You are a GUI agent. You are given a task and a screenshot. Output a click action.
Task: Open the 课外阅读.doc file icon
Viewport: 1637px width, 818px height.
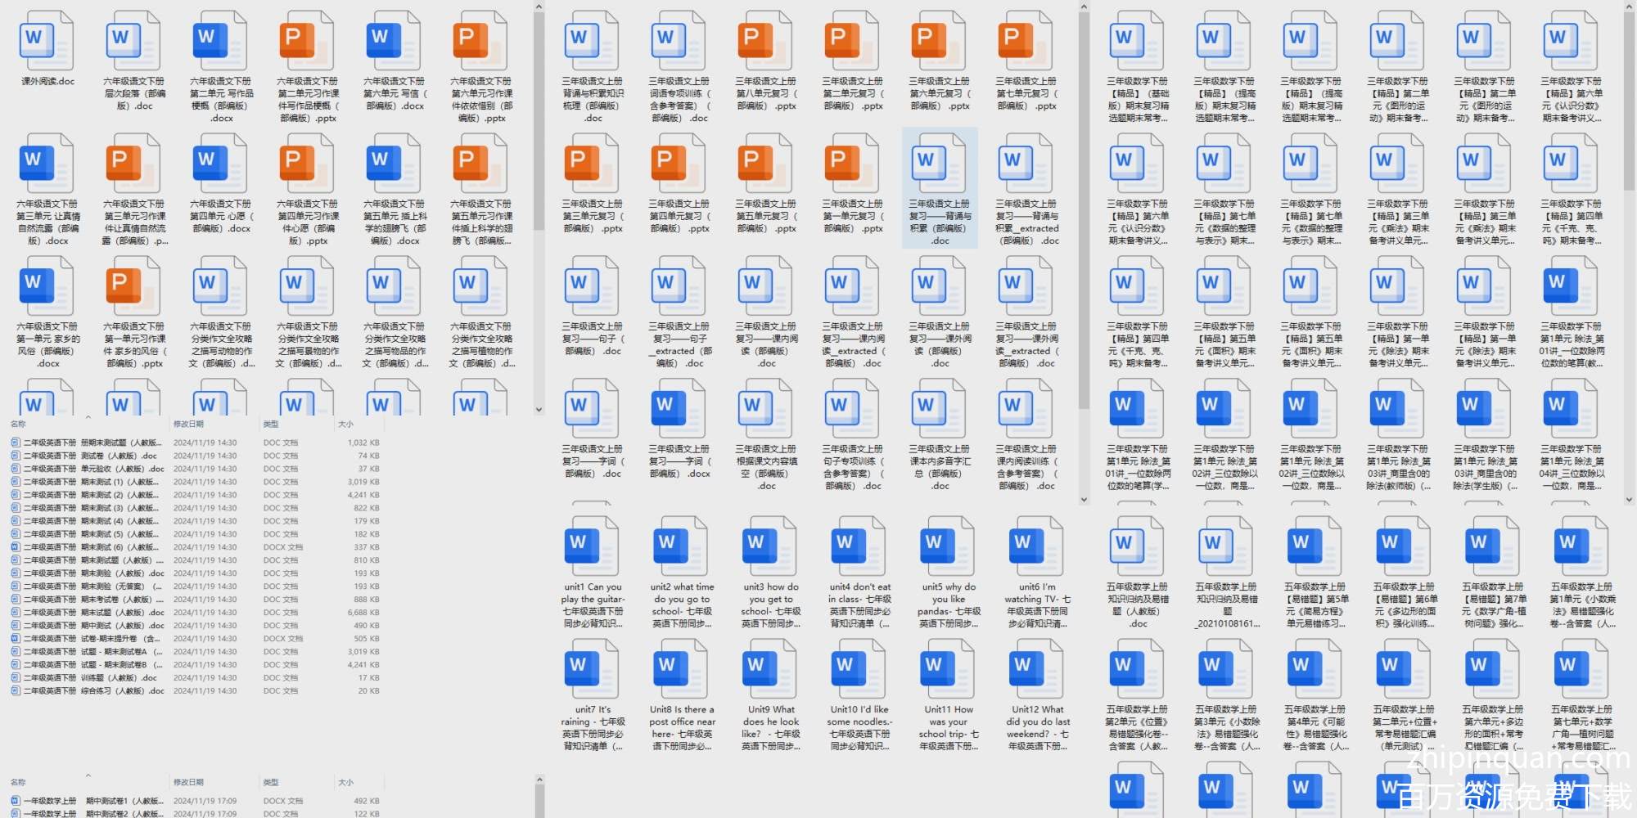(x=47, y=40)
